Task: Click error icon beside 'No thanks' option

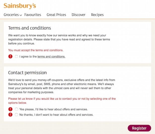Action: (x=10, y=115)
